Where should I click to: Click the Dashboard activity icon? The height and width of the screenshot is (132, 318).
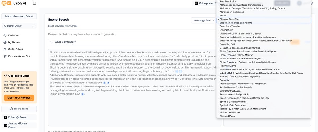pyautogui.click(x=5, y=35)
